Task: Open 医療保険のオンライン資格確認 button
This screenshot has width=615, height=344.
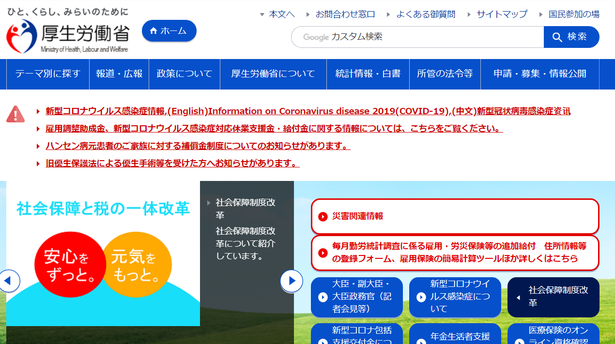Action: (x=553, y=333)
